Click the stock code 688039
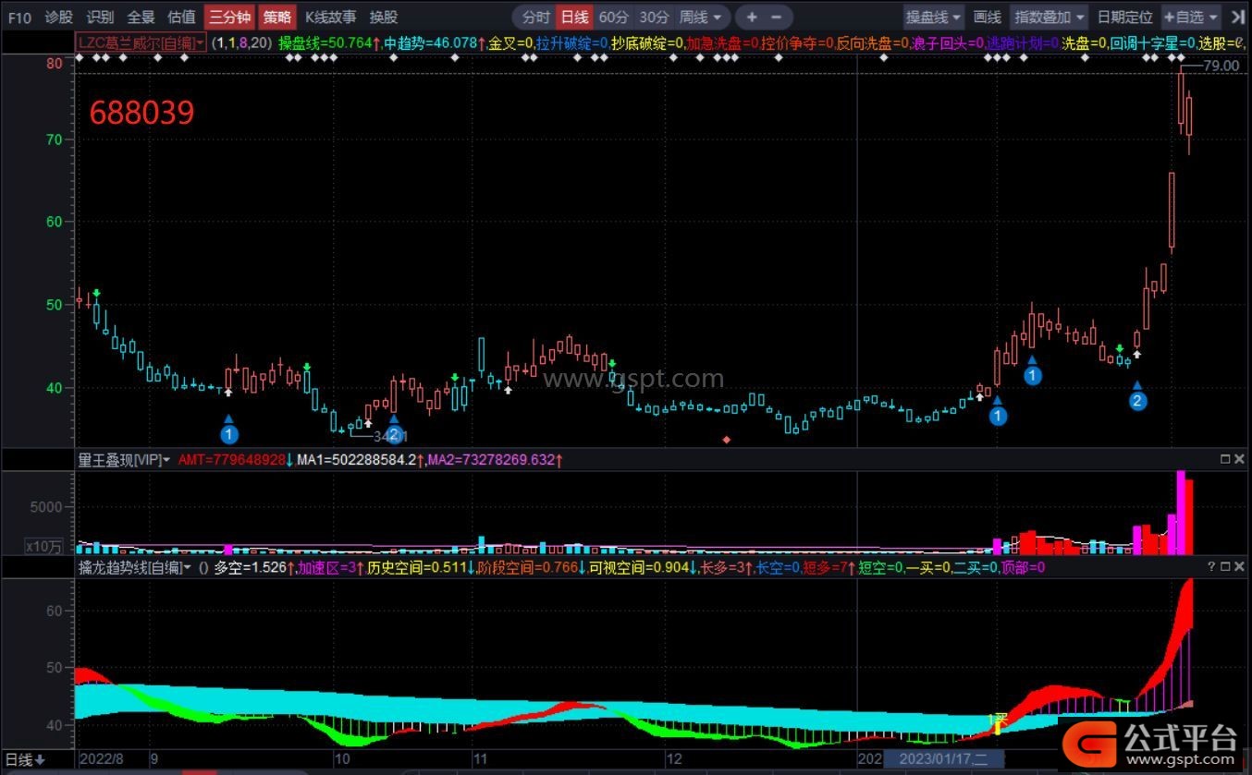This screenshot has width=1252, height=775. click(142, 113)
